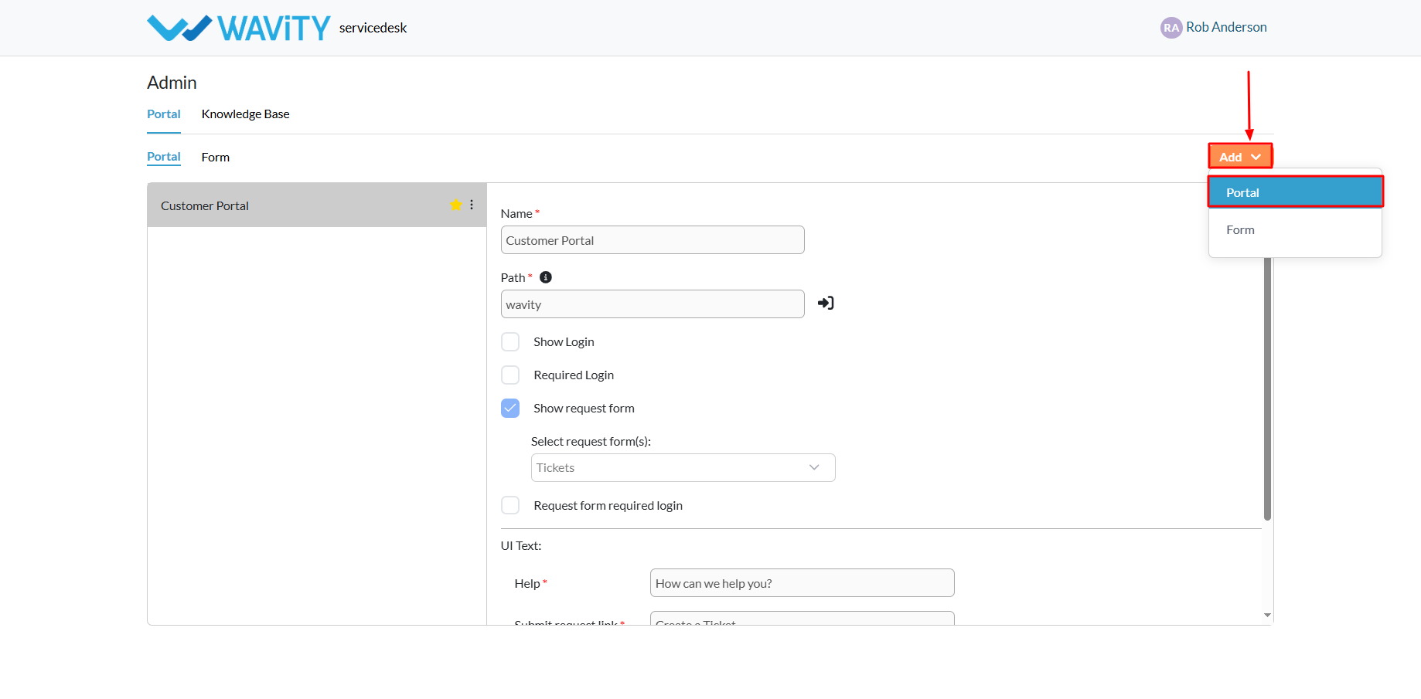Enable the Required Login checkbox
The image size is (1421, 699).
pos(510,375)
